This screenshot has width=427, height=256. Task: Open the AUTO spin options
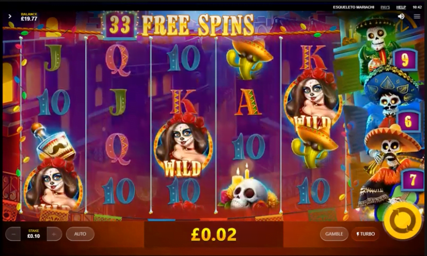(x=80, y=234)
